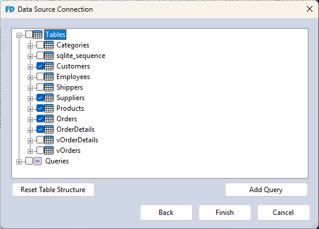Screen dimensions: 319x229
Task: Click the Queries SQL icon
Action: click(x=38, y=161)
